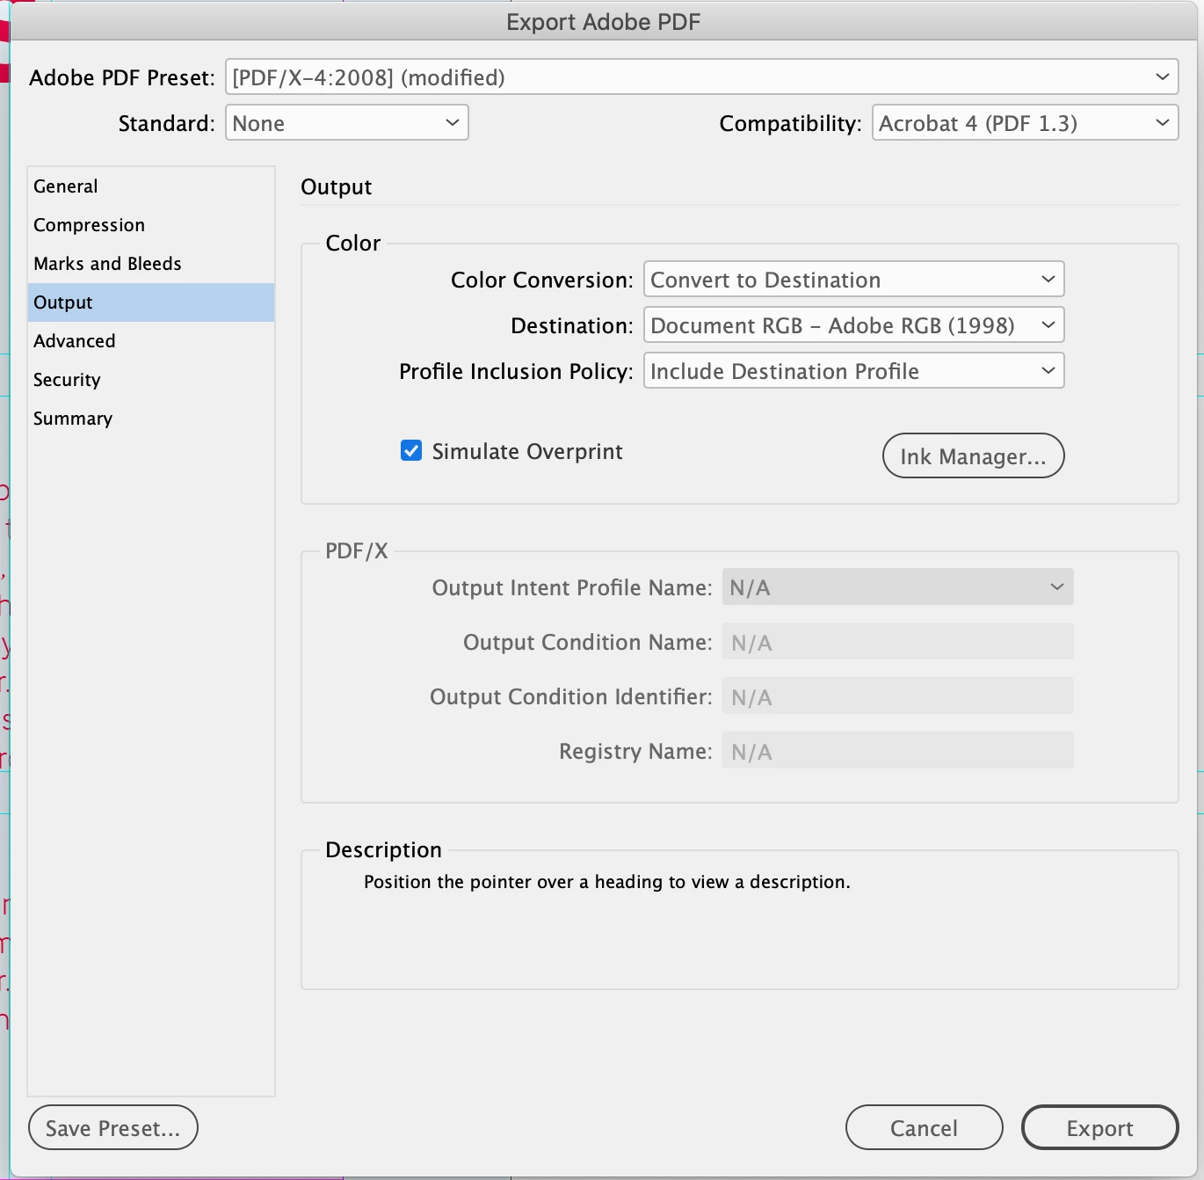1204x1180 pixels.
Task: Switch to the Security section
Action: pos(151,380)
